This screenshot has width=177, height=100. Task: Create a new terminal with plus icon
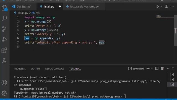point(148,69)
